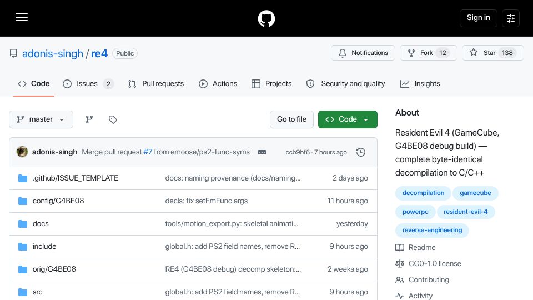Open the green Code dropdown

coord(348,119)
